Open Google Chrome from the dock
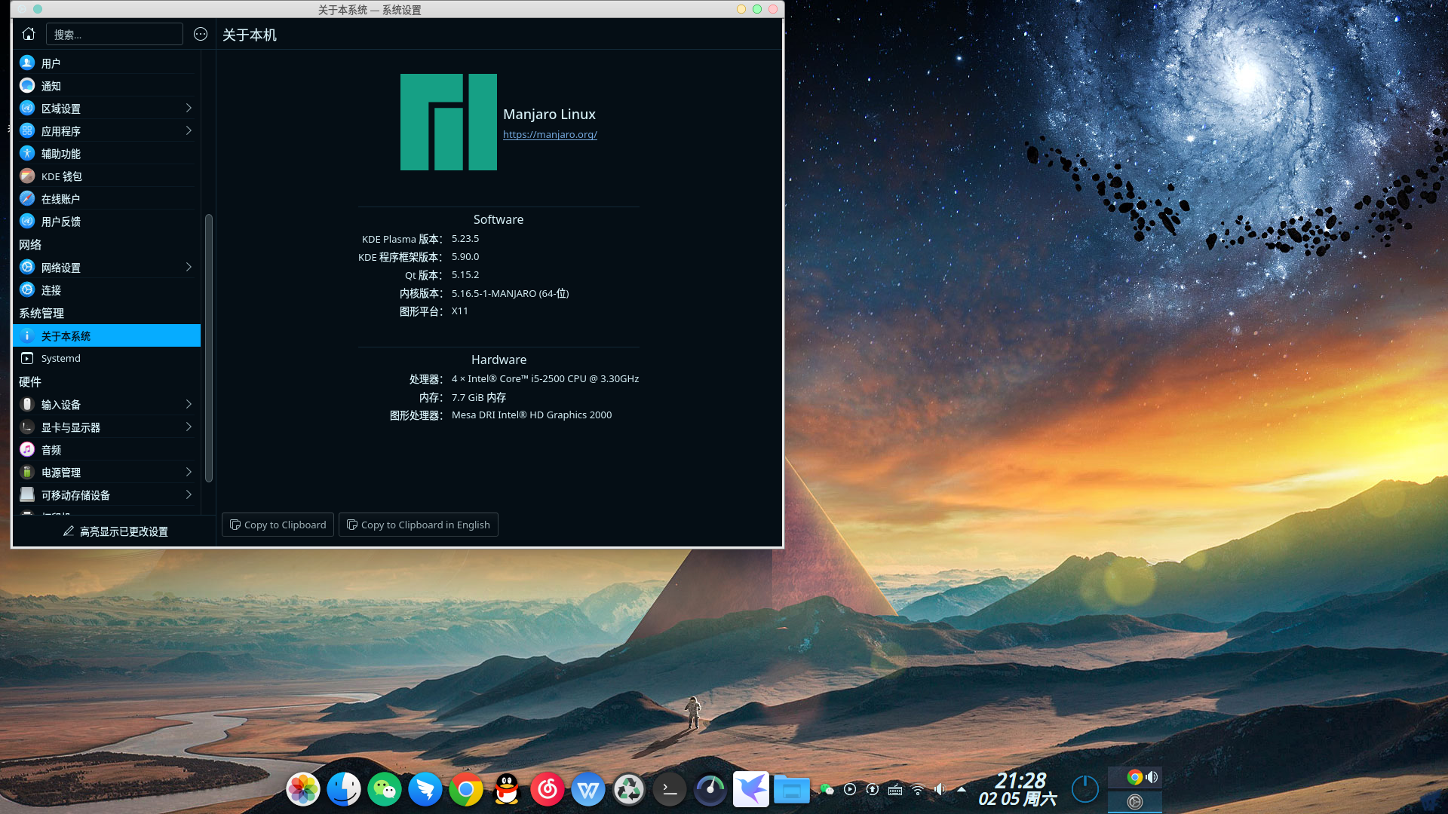Image resolution: width=1448 pixels, height=814 pixels. coord(466,789)
